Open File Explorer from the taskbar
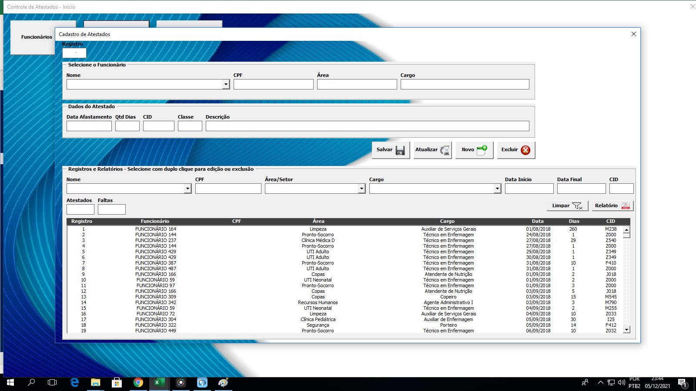This screenshot has height=391, width=696. click(95, 382)
